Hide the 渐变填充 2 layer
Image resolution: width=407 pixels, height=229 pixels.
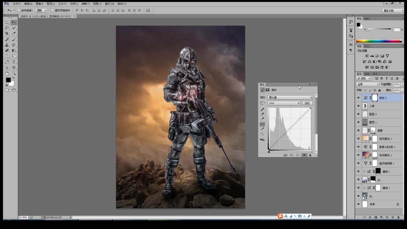(358, 139)
